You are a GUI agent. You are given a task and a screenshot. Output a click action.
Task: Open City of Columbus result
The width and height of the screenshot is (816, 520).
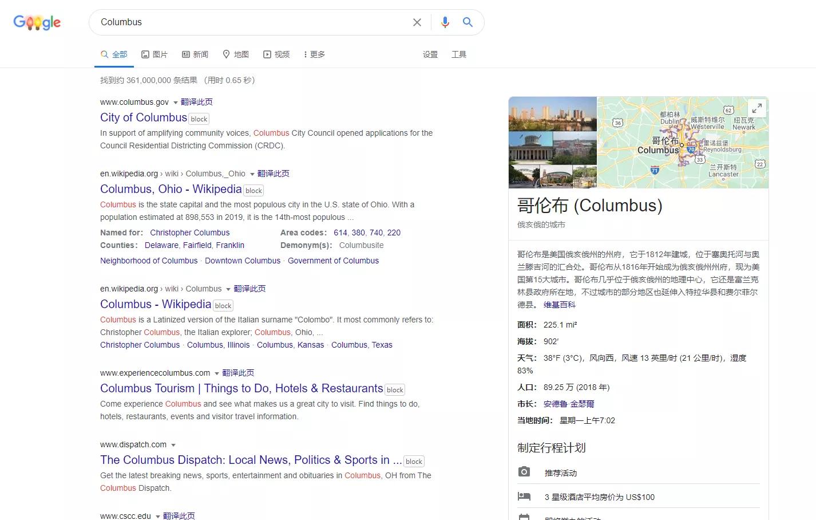pos(144,117)
